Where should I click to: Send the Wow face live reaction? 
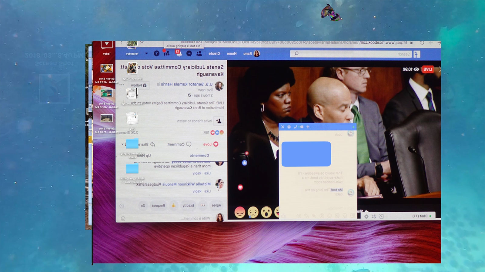266,212
